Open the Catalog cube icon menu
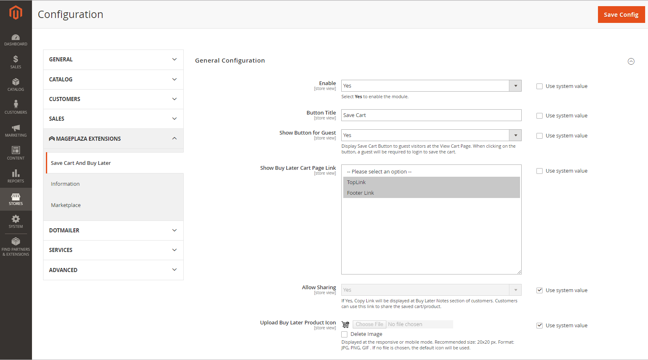 [16, 84]
